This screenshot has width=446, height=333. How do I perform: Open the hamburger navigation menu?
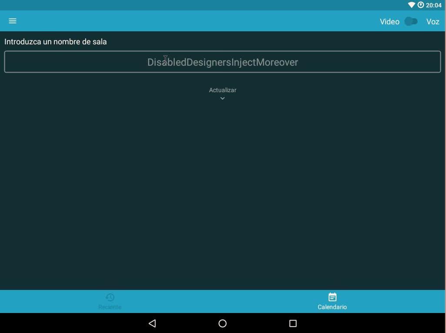13,21
